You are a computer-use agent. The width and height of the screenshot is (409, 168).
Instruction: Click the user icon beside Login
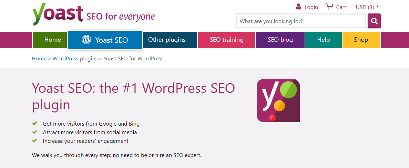click(x=299, y=7)
